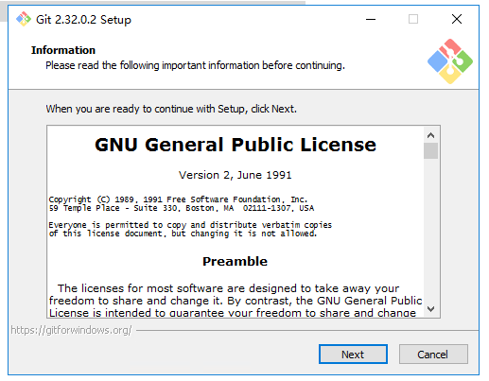
Task: Click the license scrollbar up arrow
Action: click(x=430, y=135)
